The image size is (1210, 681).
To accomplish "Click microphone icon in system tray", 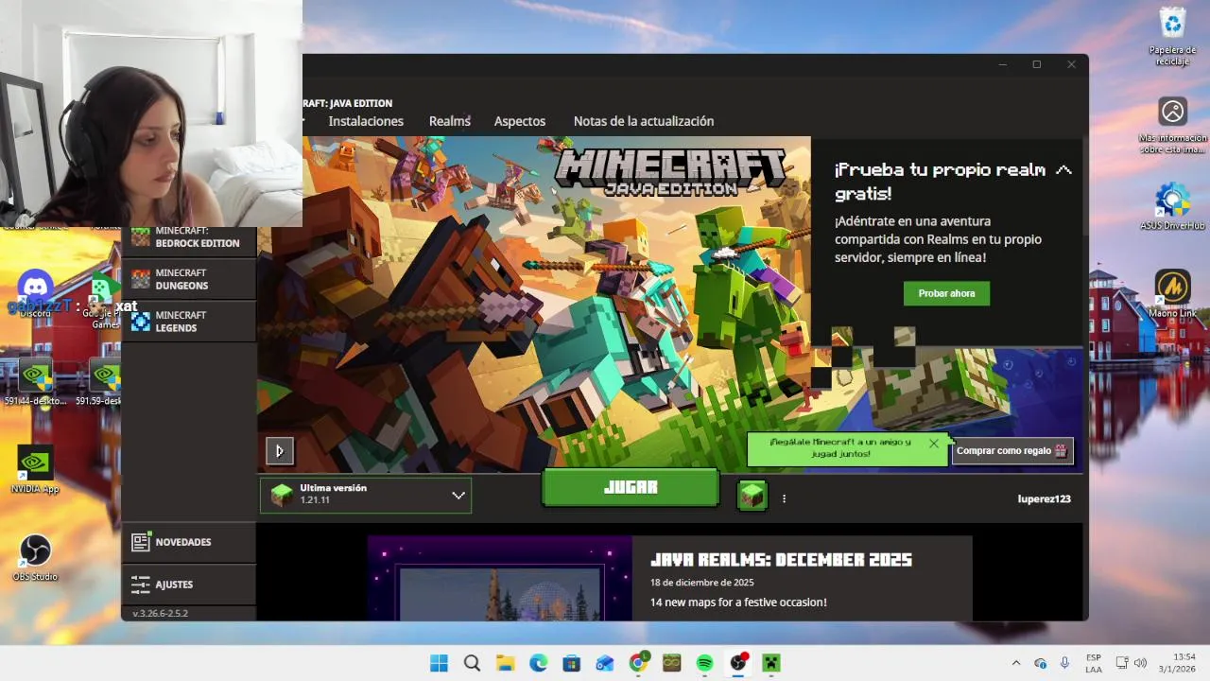I will click(1064, 663).
